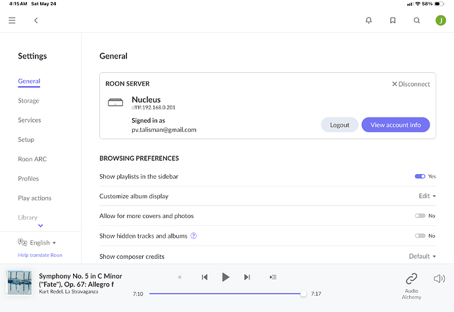Enable Allow for more covers and photos
The height and width of the screenshot is (312, 454).
pyautogui.click(x=420, y=215)
